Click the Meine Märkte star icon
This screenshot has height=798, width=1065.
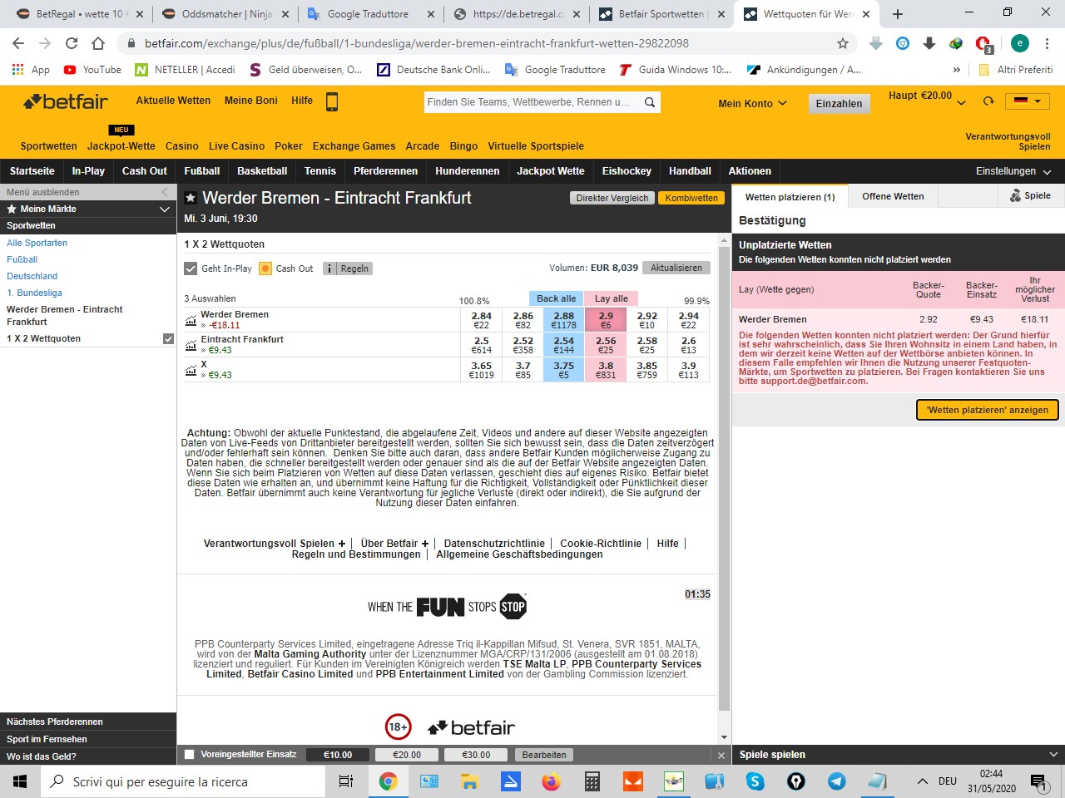[x=12, y=209]
